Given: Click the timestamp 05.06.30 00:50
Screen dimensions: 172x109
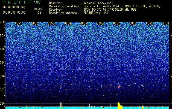Looking at the screenshot, I should coord(14,13).
